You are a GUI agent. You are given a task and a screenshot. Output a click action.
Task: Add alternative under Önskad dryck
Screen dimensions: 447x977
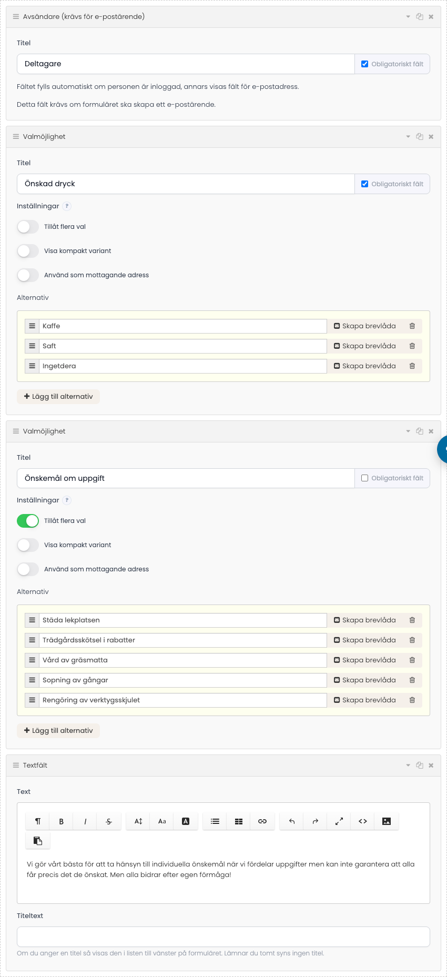pyautogui.click(x=58, y=397)
